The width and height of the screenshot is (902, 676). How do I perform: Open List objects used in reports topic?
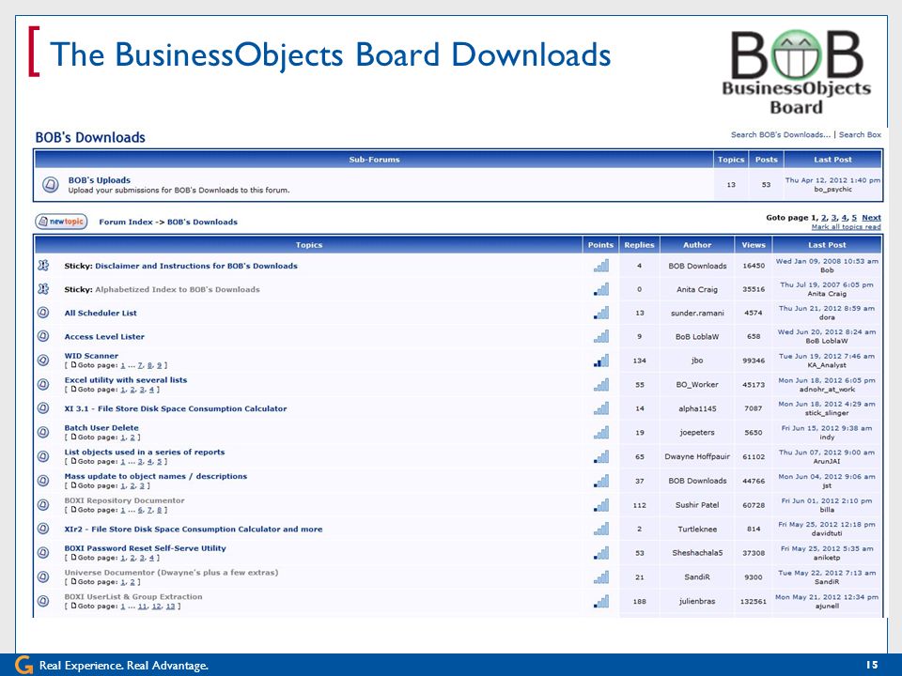(x=145, y=452)
